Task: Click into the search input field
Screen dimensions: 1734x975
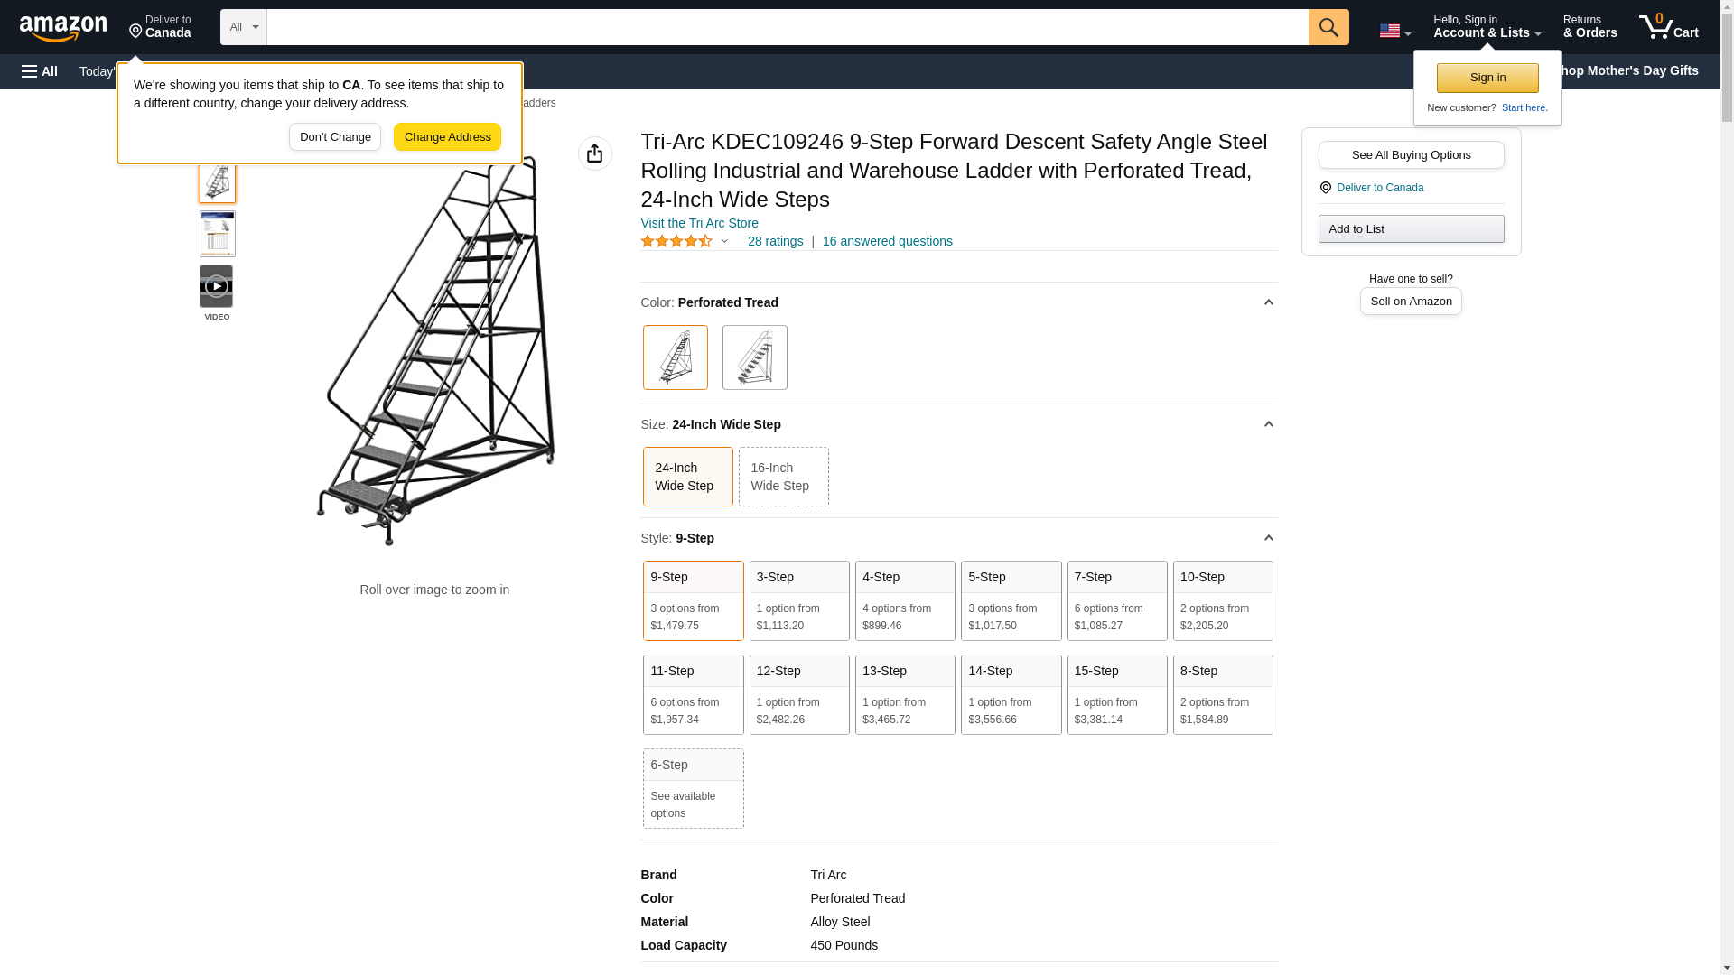Action: [x=786, y=27]
